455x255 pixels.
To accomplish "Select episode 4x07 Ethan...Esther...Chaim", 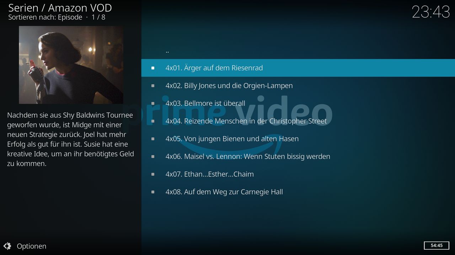I will coord(298,174).
